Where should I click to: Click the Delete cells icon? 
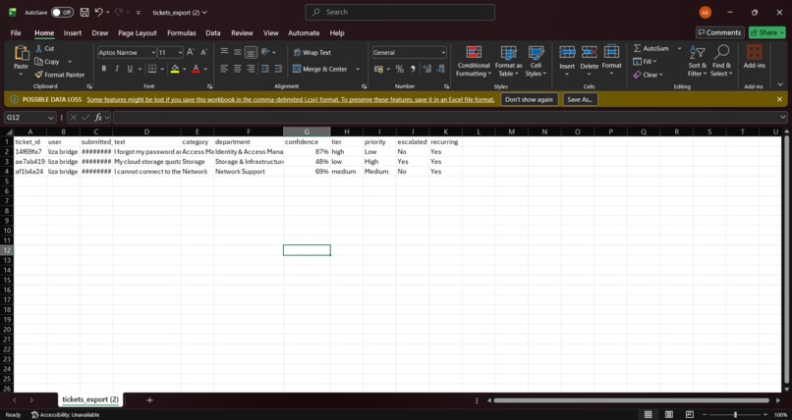coord(589,52)
